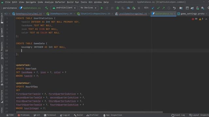Click the Debug bug icon
The height and width of the screenshot is (117, 209).
pyautogui.click(x=118, y=8)
